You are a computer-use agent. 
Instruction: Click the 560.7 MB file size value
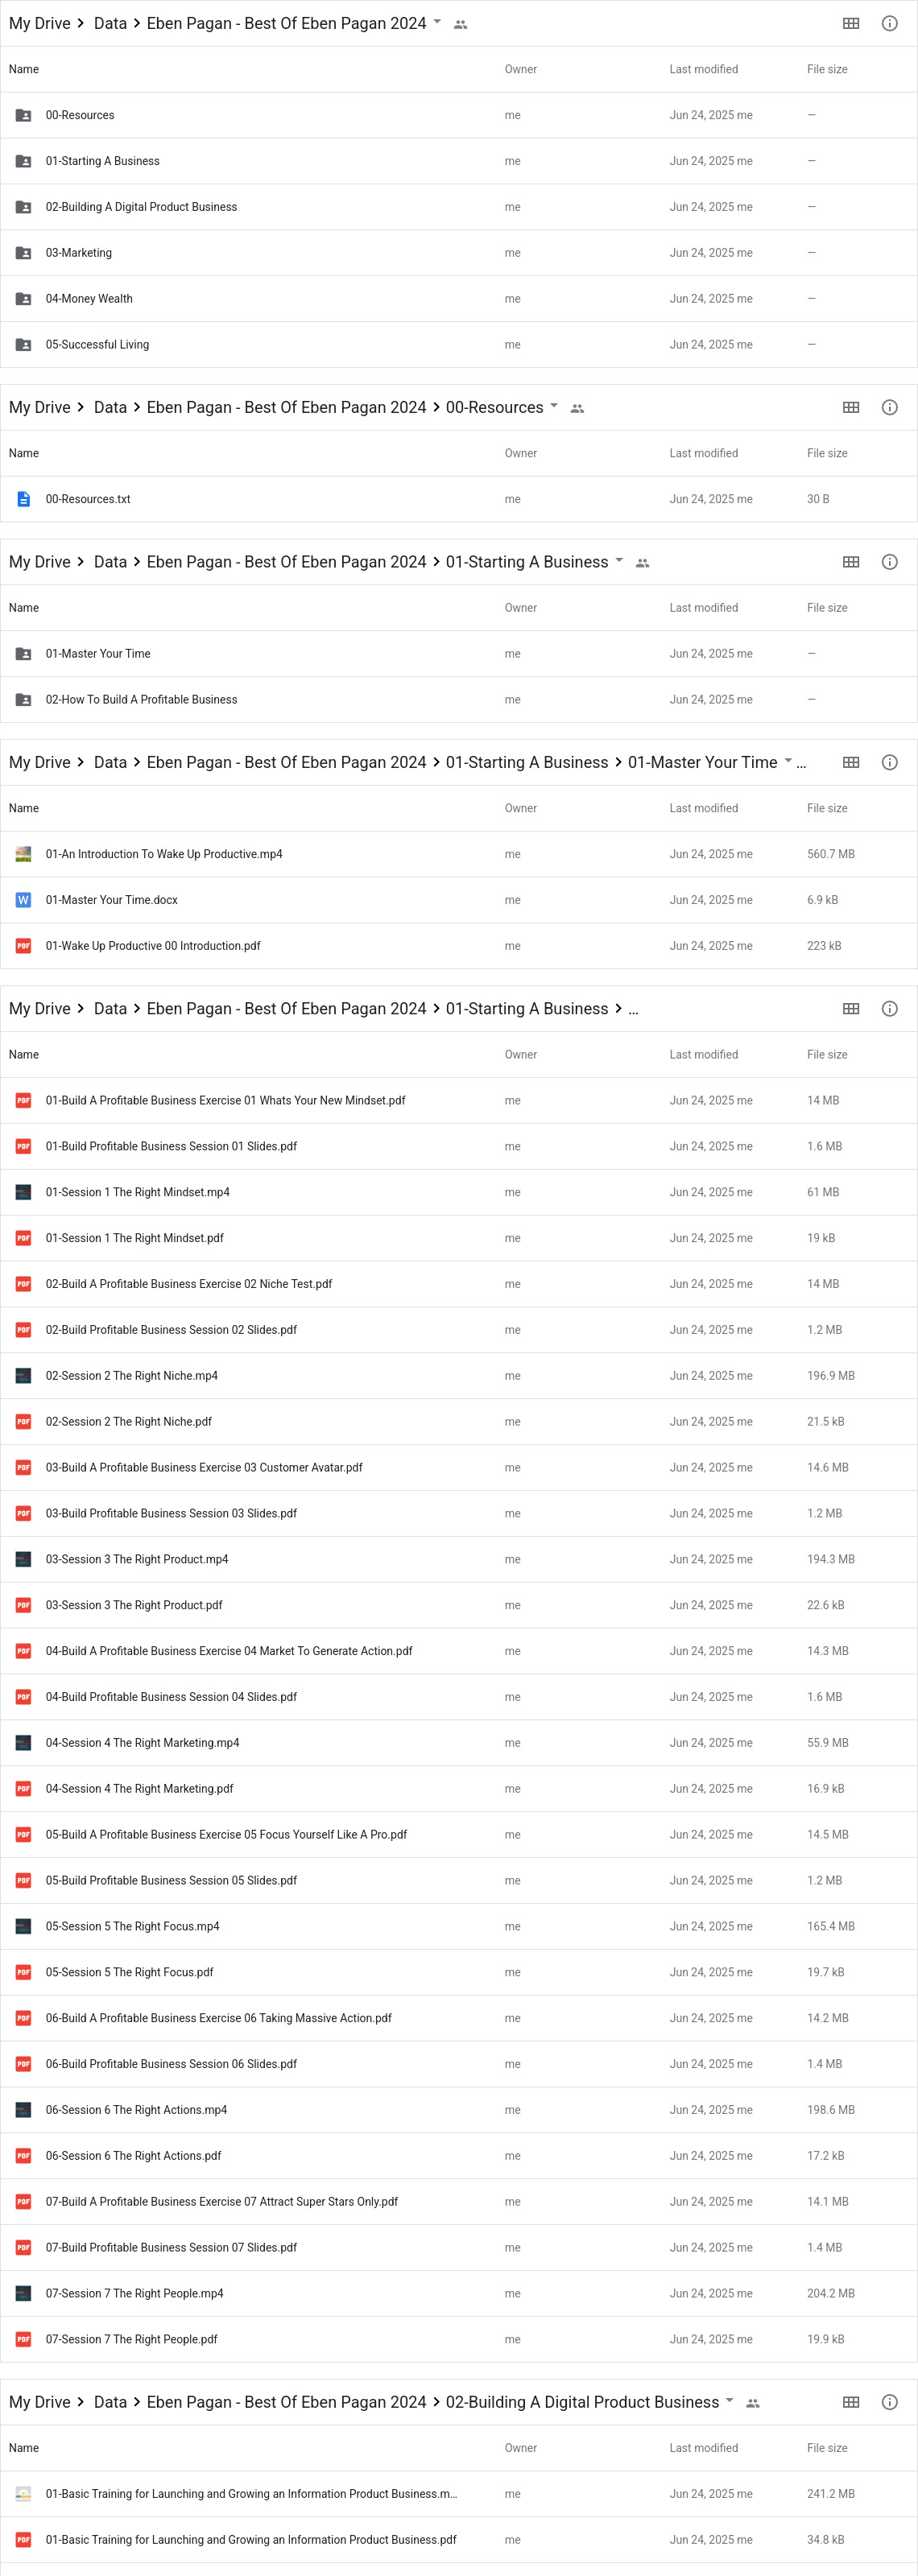pos(831,854)
